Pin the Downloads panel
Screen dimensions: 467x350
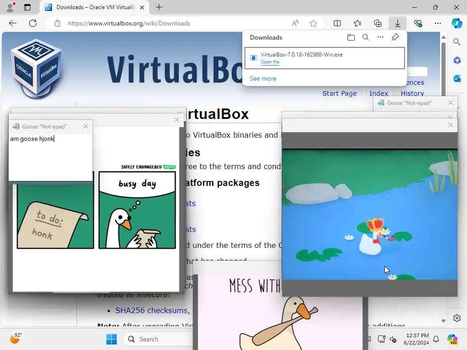(x=395, y=37)
